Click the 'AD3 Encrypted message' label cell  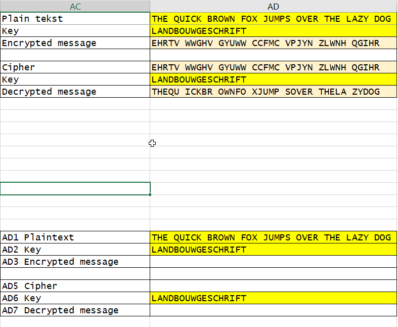click(x=75, y=262)
